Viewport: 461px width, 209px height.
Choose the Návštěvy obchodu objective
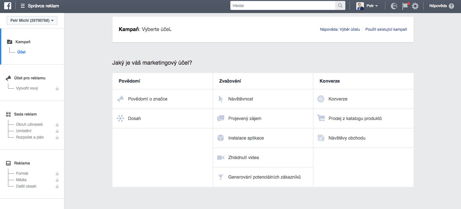click(x=363, y=138)
